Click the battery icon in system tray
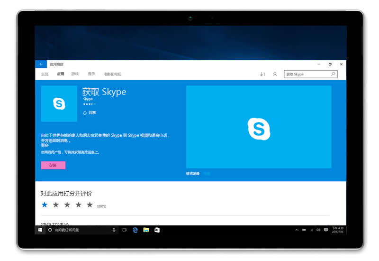379x261 pixels. pos(304,230)
